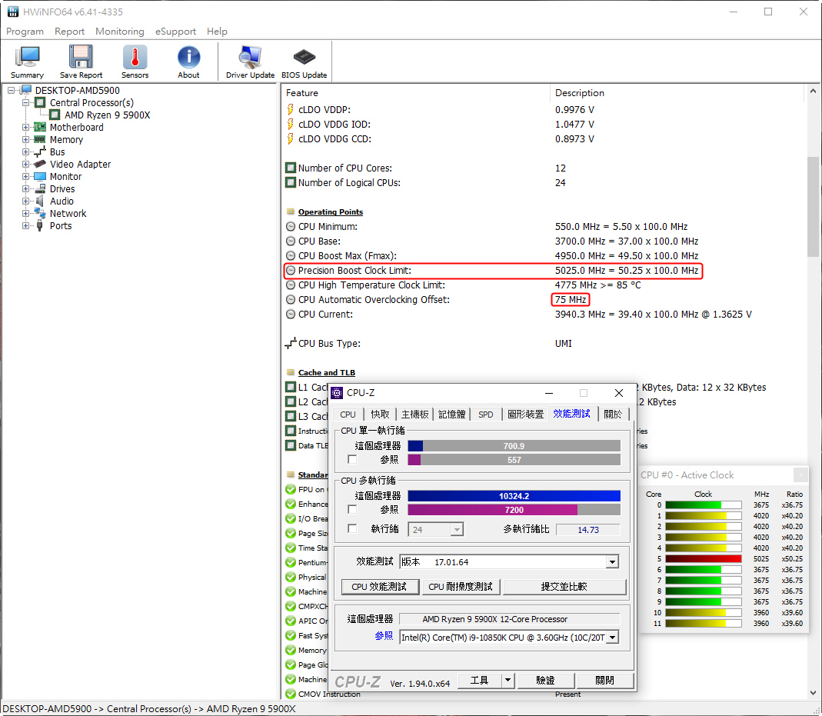Select the Memory module icon in the tree
Screen dimensions: 822x716
click(40, 139)
